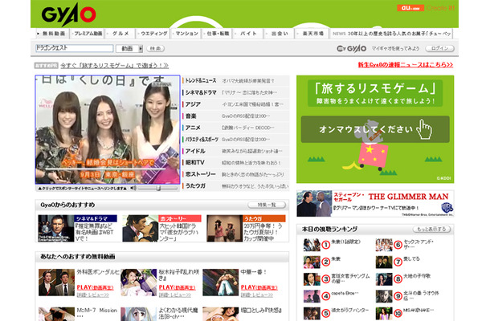Open the シネマ&ドラマ recommendation thumbnail
Viewport: 490px width, 321px height.
tap(56, 228)
